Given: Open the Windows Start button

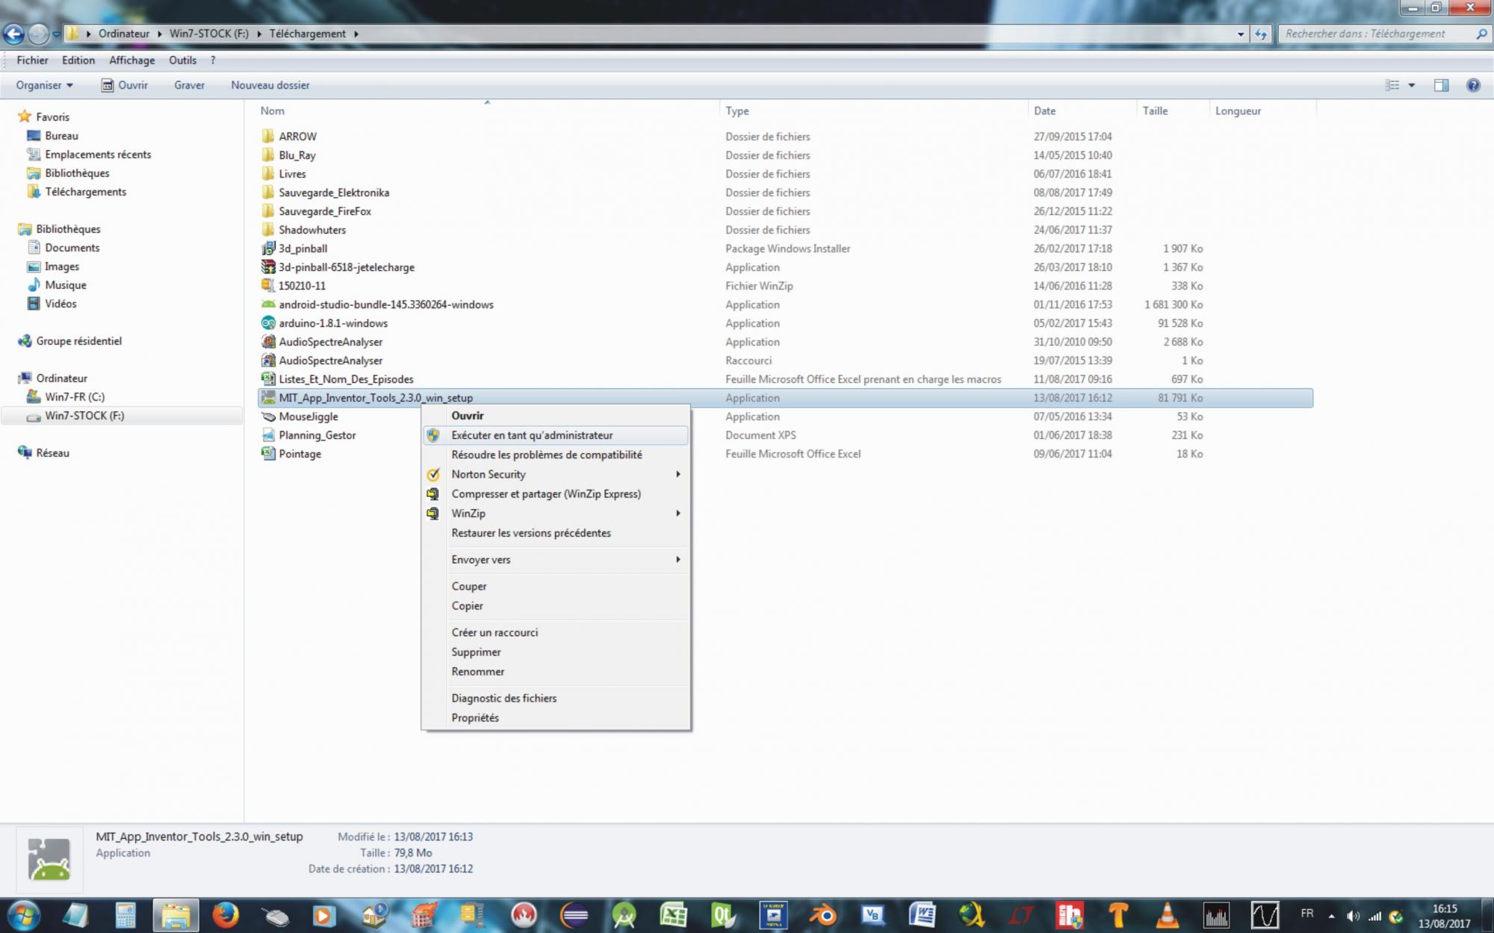Looking at the screenshot, I should click(x=23, y=915).
